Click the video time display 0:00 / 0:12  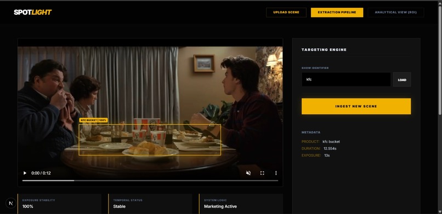(x=41, y=173)
